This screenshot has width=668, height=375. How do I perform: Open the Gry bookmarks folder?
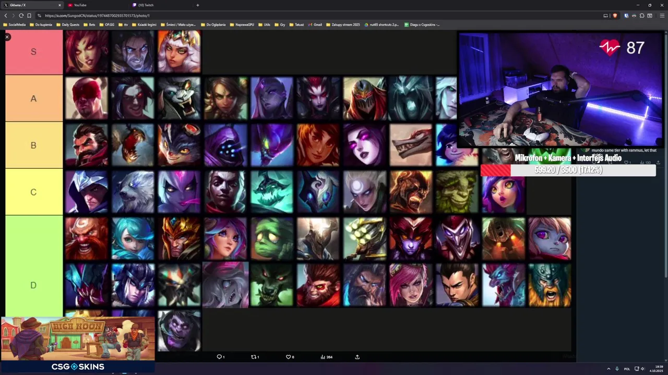point(280,24)
